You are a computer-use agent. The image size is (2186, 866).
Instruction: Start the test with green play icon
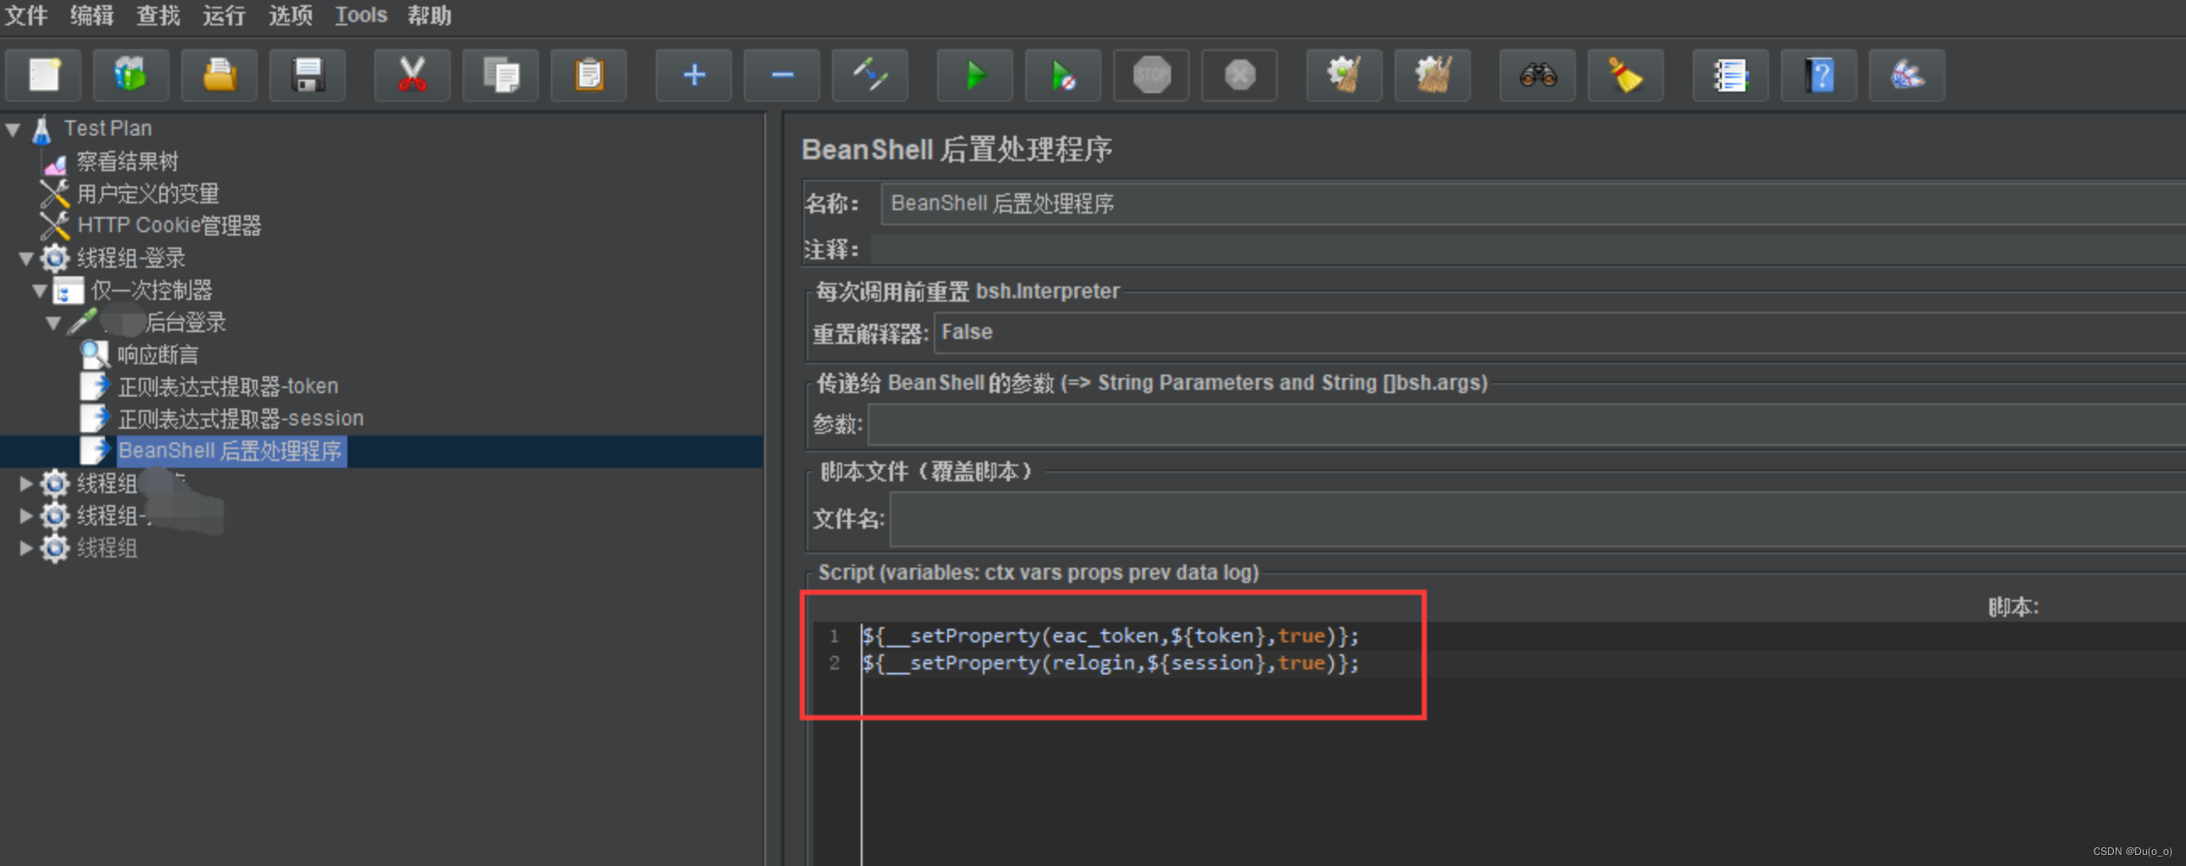point(975,75)
